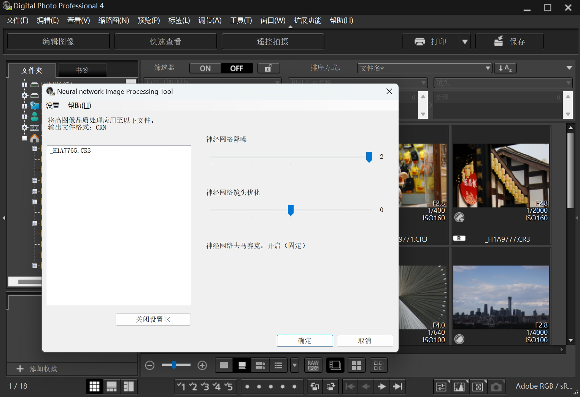Toggle sort order ascending/descending button
Viewport: 580px width, 397px height.
pos(505,68)
